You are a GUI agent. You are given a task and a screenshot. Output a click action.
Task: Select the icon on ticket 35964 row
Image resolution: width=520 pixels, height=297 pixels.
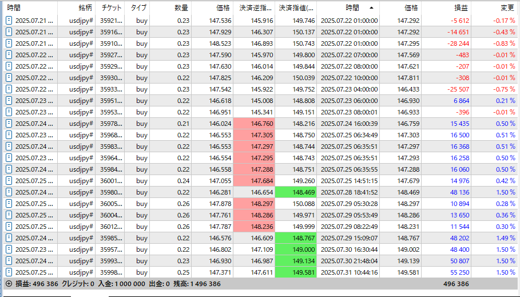click(9, 158)
